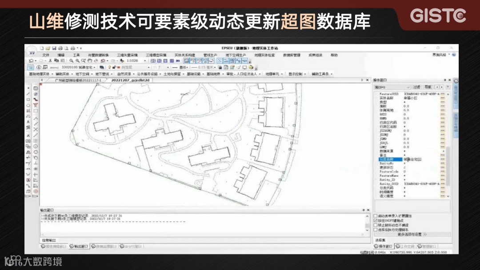Enable 禁止鼠标动态不捕捉 checkbox
The image size is (480, 270).
coord(375,225)
